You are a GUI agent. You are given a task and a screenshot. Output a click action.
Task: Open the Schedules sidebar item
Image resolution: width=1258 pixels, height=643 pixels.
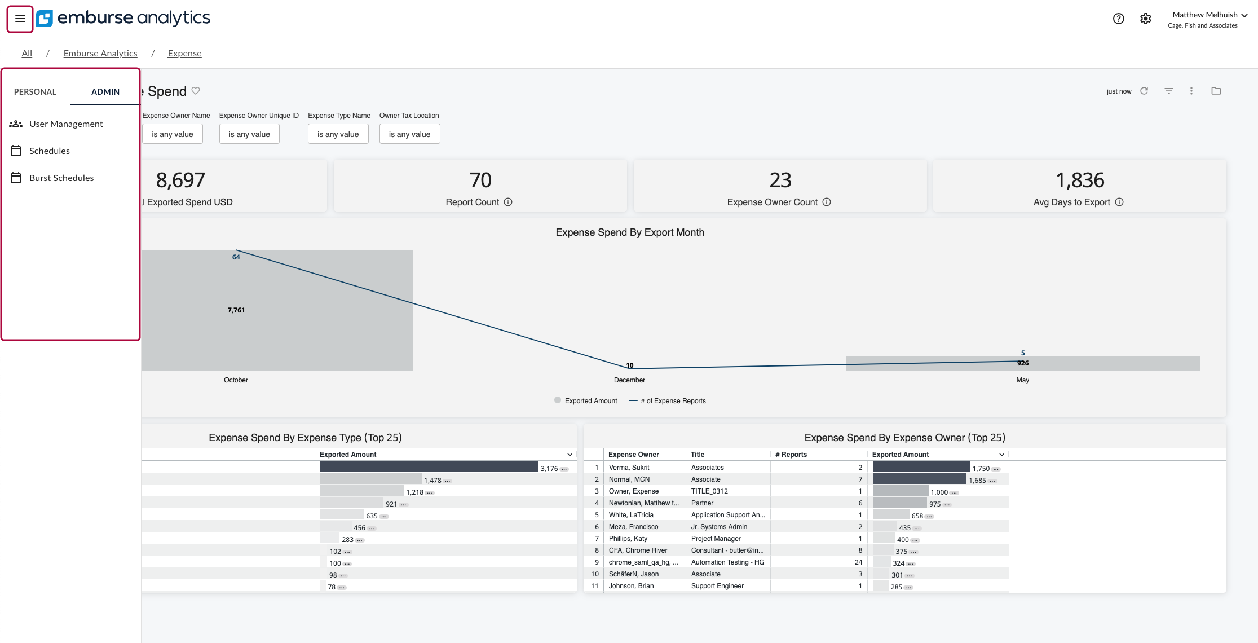point(50,151)
